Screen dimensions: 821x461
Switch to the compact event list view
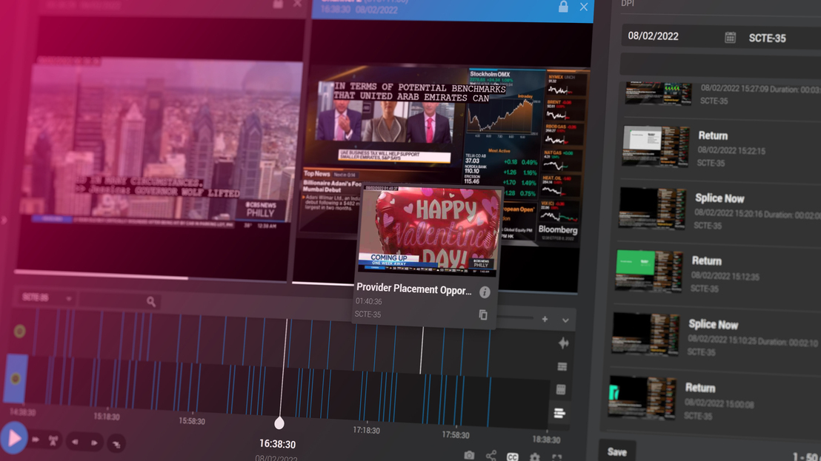(x=560, y=412)
